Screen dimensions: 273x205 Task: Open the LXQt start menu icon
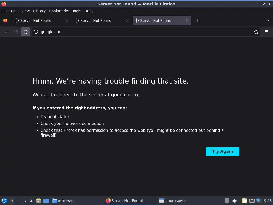click(x=4, y=201)
